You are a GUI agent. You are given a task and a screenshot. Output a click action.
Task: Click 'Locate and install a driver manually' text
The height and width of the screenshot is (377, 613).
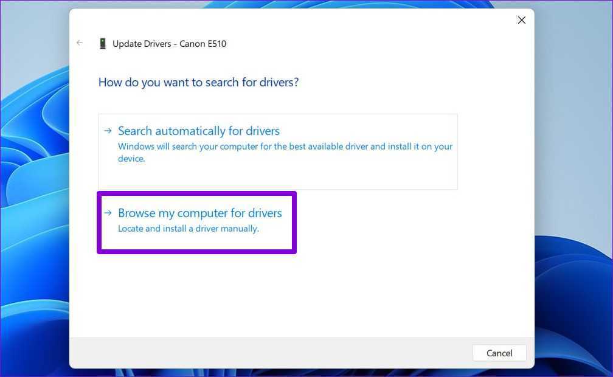[x=188, y=229]
